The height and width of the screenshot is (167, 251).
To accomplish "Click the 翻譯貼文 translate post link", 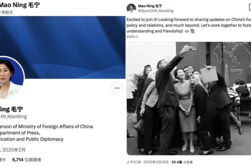I will [132, 37].
